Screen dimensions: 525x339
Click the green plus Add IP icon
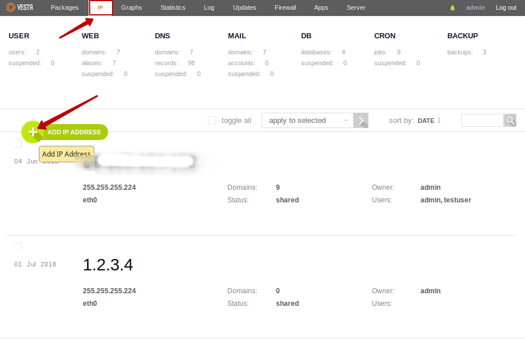[33, 132]
